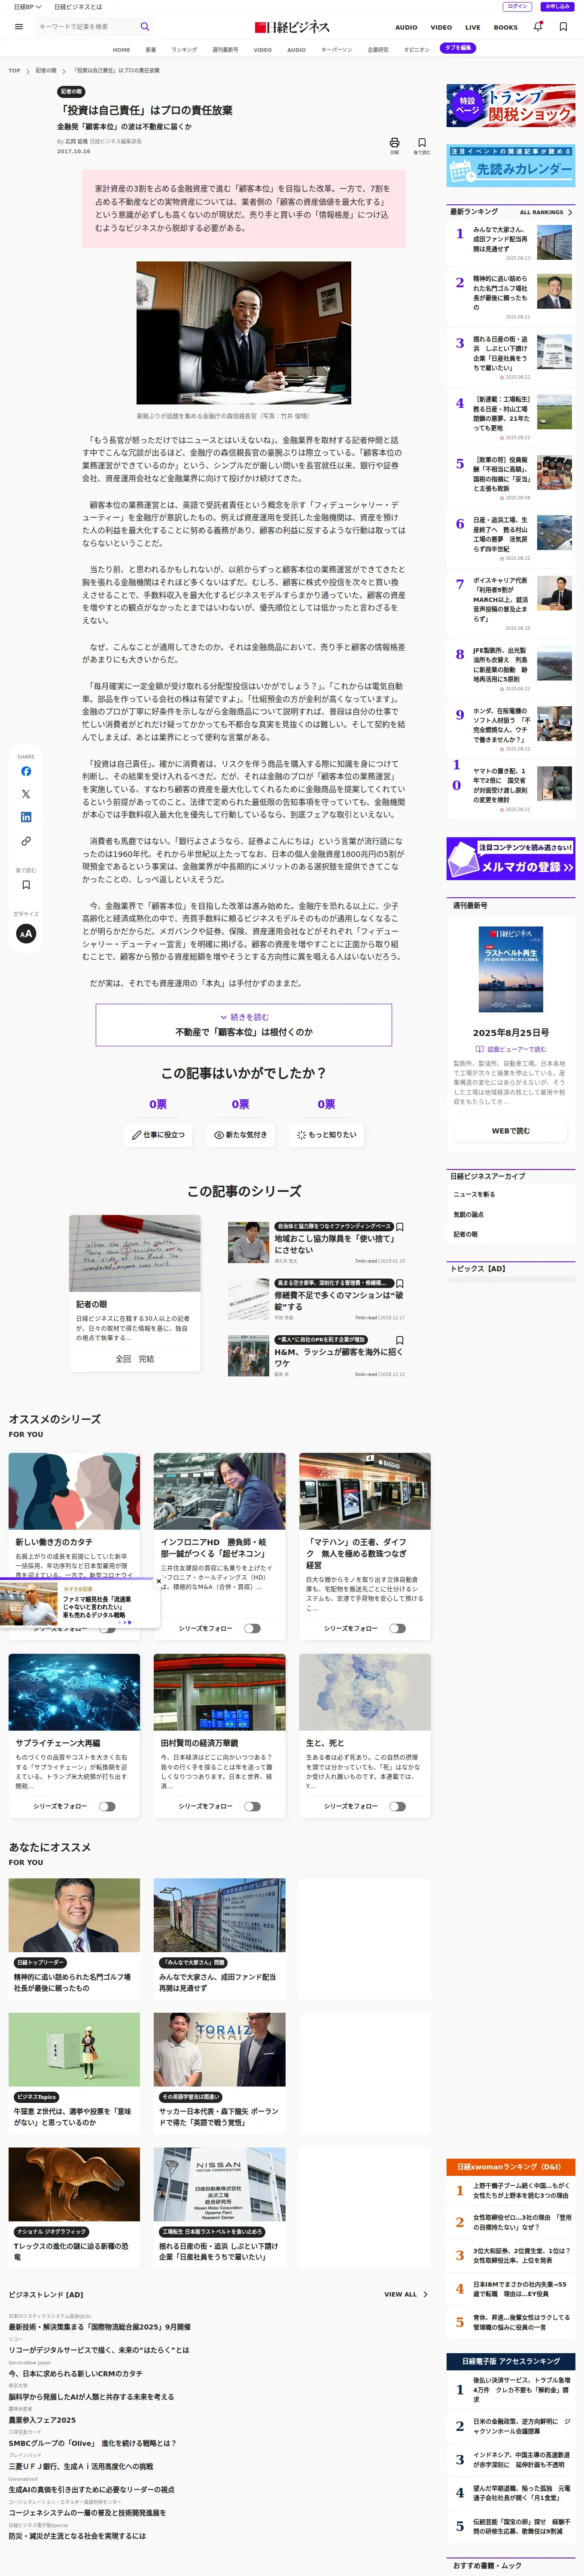Viewport: 584px width, 2576px height.
Task: Bookmark the H&M ラッシュ article
Action: tap(400, 1340)
